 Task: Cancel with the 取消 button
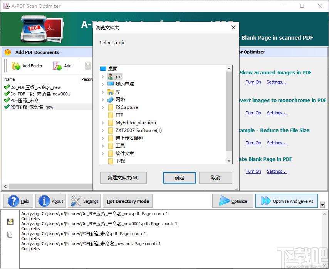(x=215, y=178)
